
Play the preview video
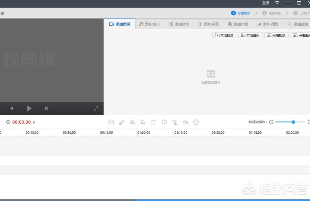point(29,108)
